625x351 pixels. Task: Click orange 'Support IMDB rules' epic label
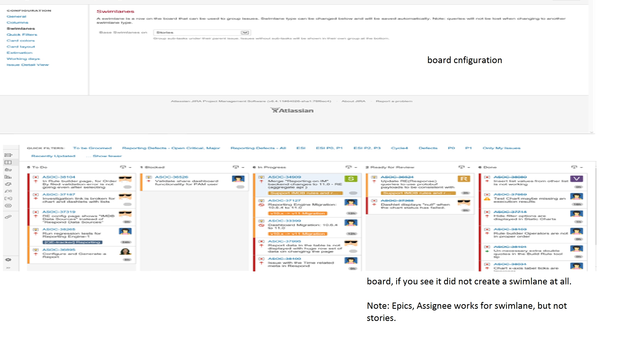click(x=305, y=193)
